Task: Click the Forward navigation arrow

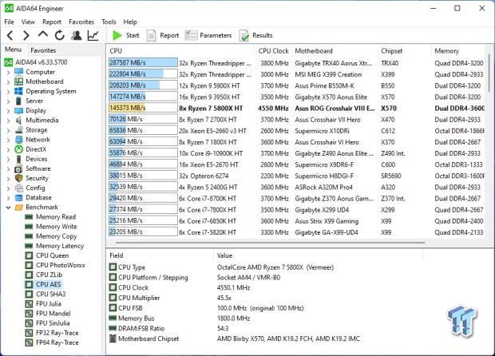Action: pyautogui.click(x=26, y=35)
